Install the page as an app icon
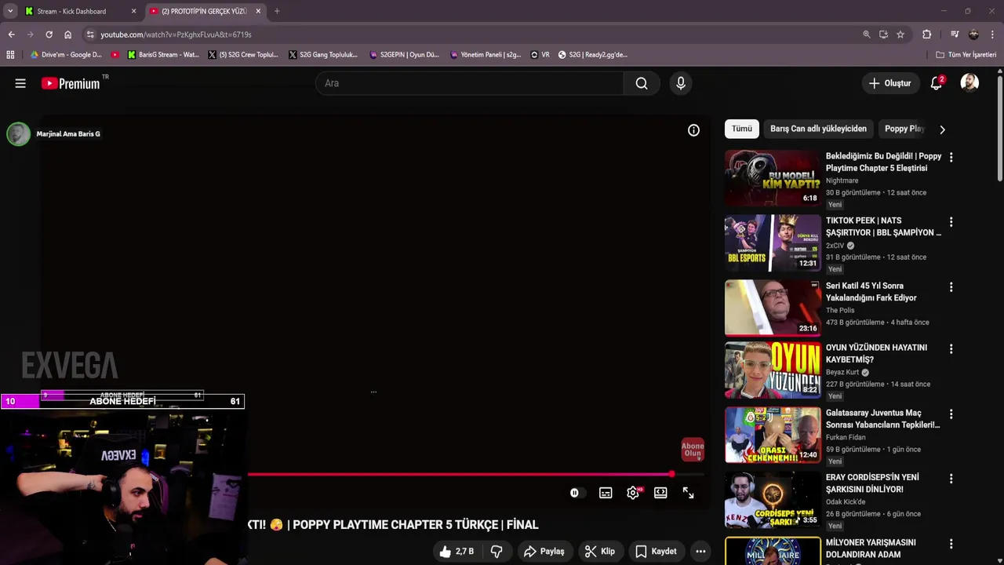Viewport: 1004px width, 565px height. point(883,35)
